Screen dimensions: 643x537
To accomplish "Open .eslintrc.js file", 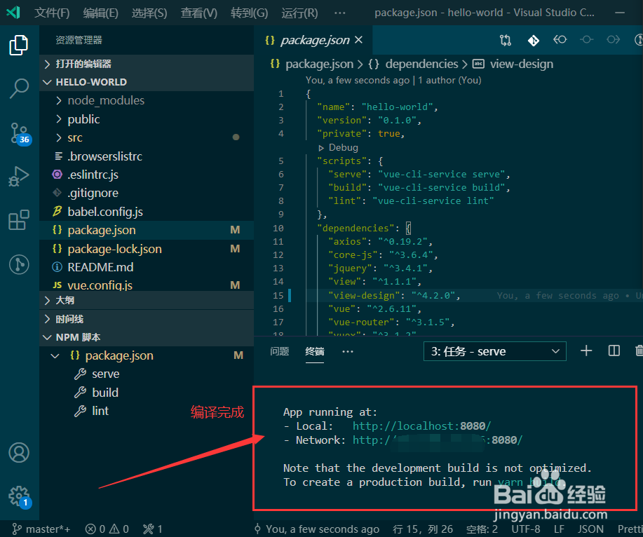I will tap(147, 175).
